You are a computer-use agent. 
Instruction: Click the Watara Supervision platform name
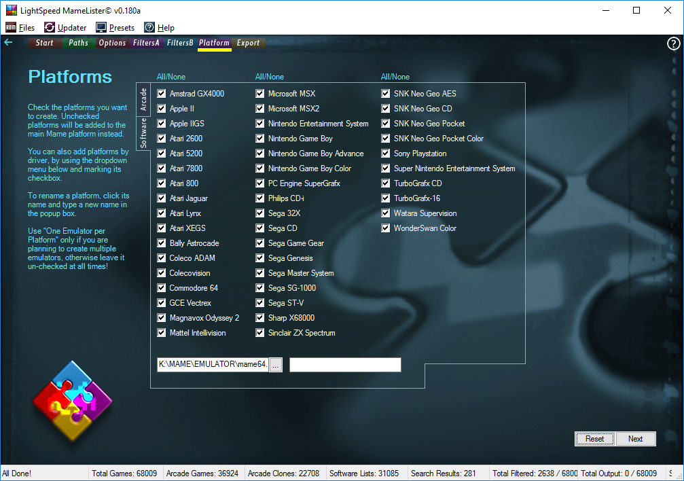pos(425,213)
